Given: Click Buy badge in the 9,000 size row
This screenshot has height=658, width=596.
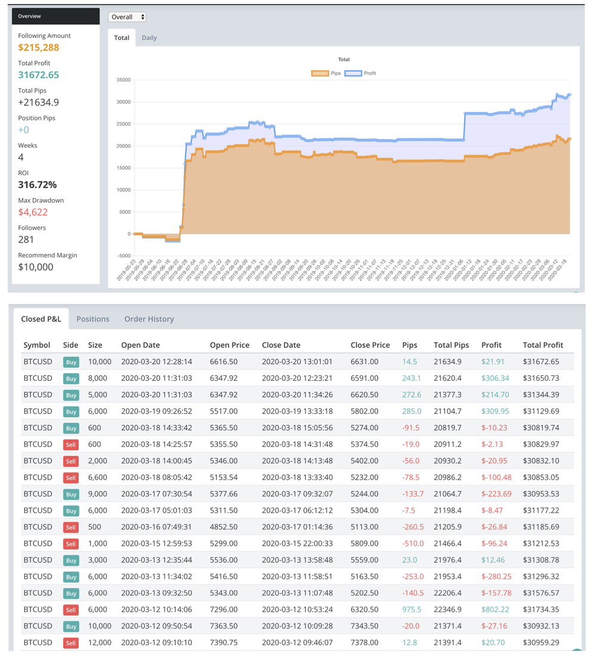Looking at the screenshot, I should point(71,494).
